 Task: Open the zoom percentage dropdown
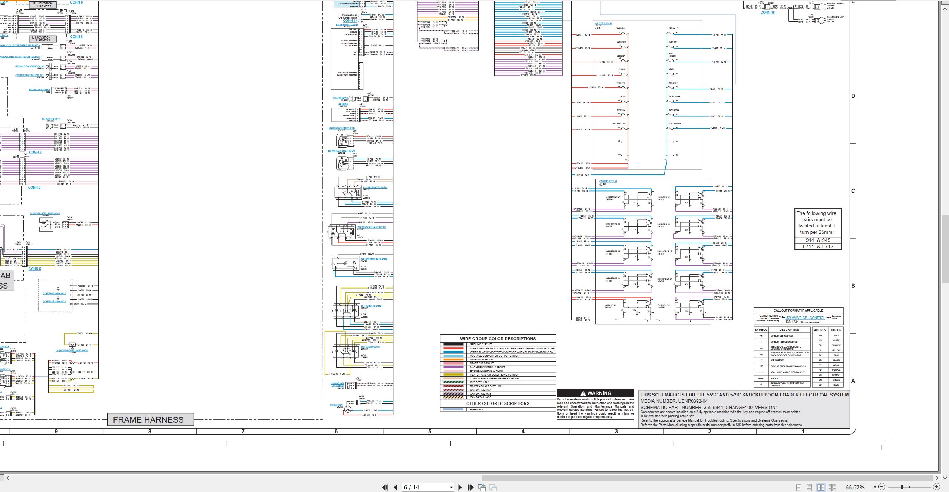(875, 487)
